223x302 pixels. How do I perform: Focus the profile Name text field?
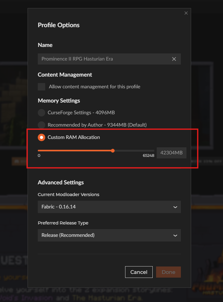coord(104,59)
